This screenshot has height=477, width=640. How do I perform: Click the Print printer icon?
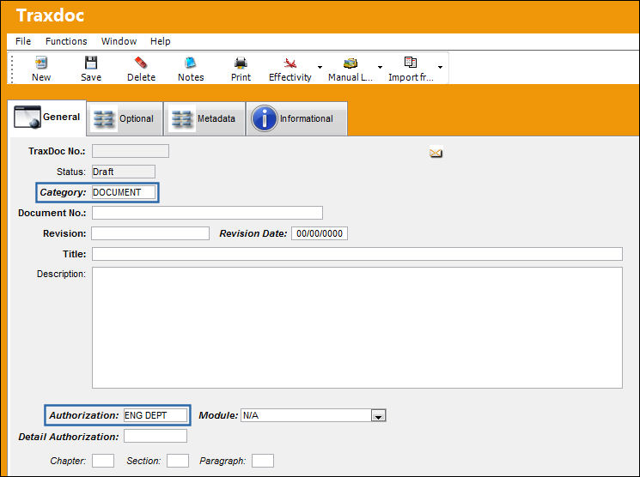[x=241, y=63]
